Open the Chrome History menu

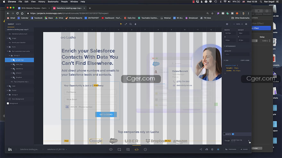(x=42, y=2)
